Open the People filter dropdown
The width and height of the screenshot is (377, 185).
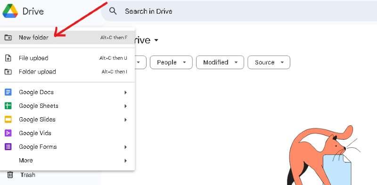click(x=171, y=63)
